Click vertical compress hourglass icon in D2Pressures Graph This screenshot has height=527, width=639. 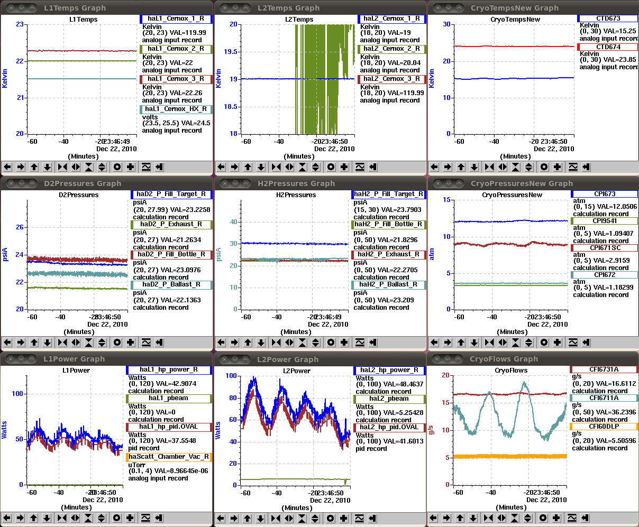point(89,343)
